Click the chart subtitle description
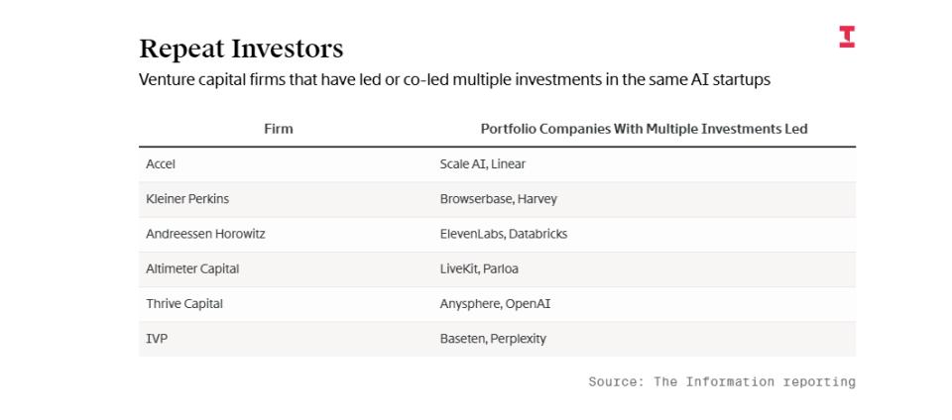 454,79
